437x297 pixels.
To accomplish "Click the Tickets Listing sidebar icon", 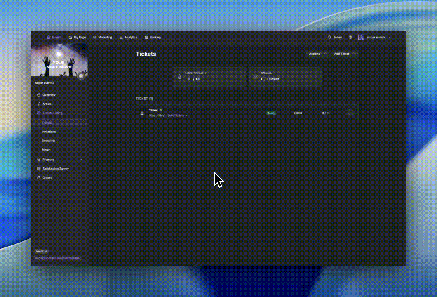I will tap(39, 113).
